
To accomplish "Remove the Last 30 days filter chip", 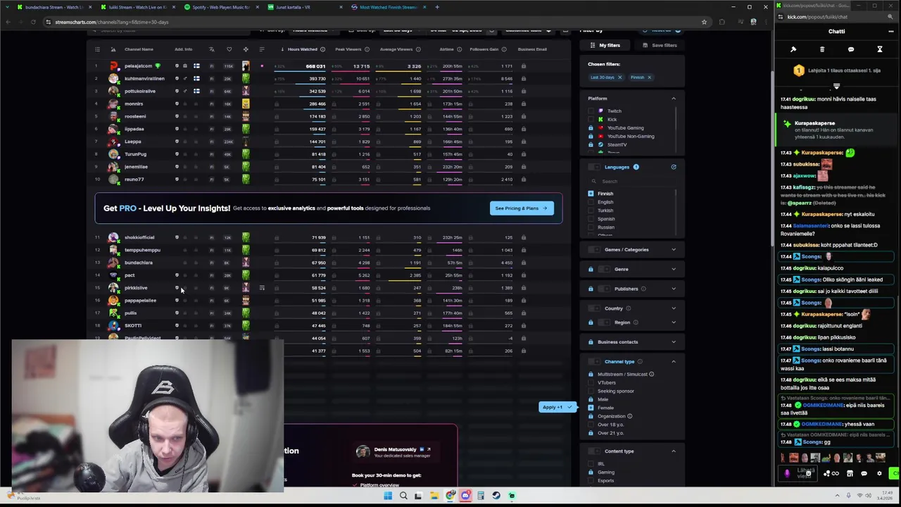I will point(619,77).
